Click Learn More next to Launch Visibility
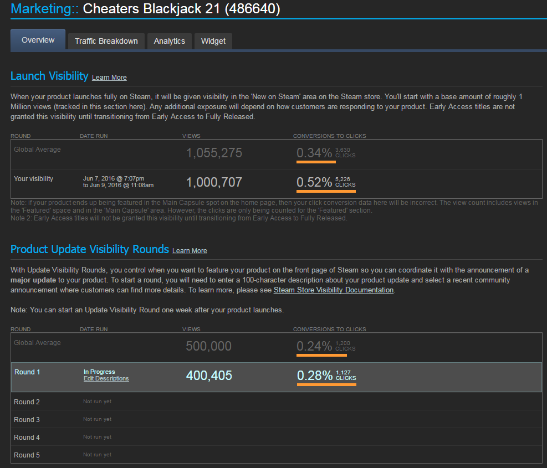The image size is (547, 468). [109, 78]
